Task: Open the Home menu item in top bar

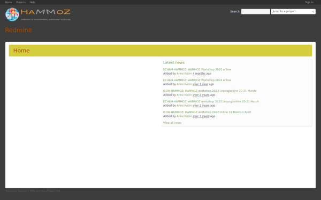Action: click(9, 2)
